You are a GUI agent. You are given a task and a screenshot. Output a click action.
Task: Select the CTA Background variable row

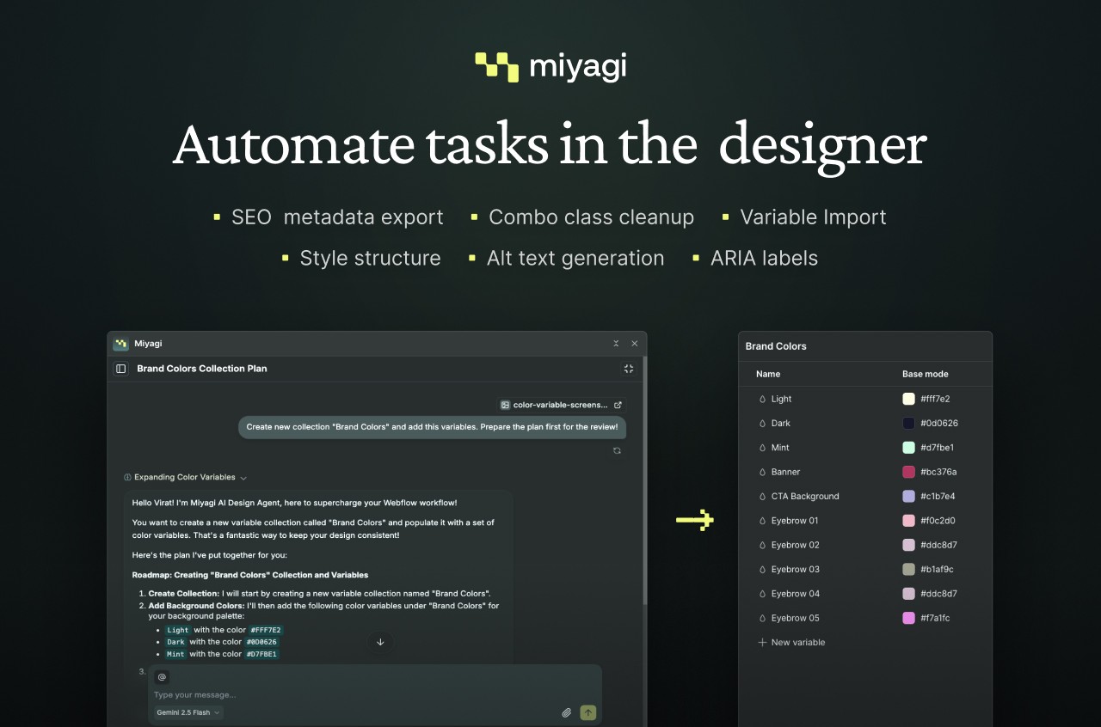tap(865, 496)
